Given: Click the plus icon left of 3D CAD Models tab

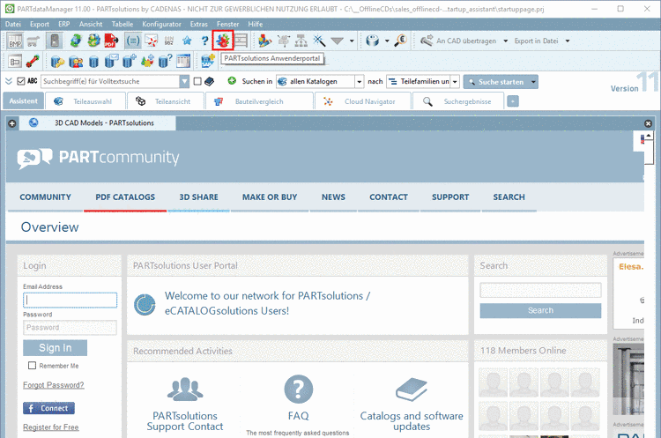Looking at the screenshot, I should click(12, 123).
